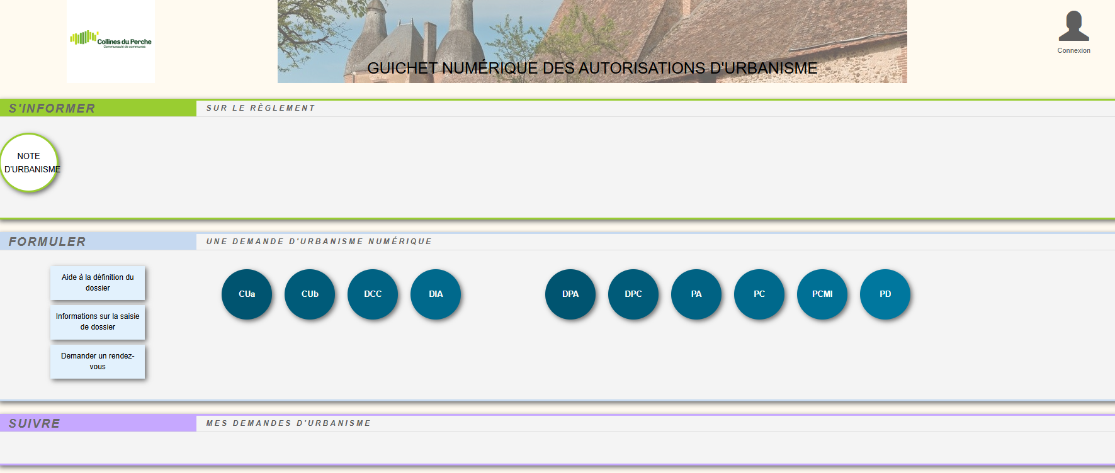Click 'MES DEMANDES D'URBANISME' subtitle
The width and height of the screenshot is (1115, 473).
pyautogui.click(x=288, y=423)
